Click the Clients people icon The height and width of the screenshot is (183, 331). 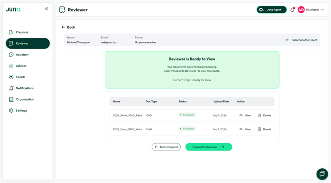click(11, 77)
